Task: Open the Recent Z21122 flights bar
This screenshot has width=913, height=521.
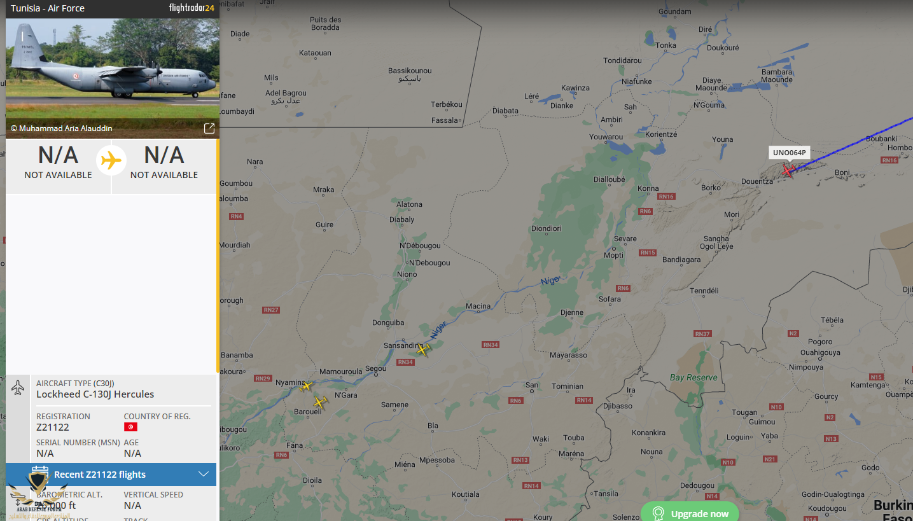Action: point(111,475)
